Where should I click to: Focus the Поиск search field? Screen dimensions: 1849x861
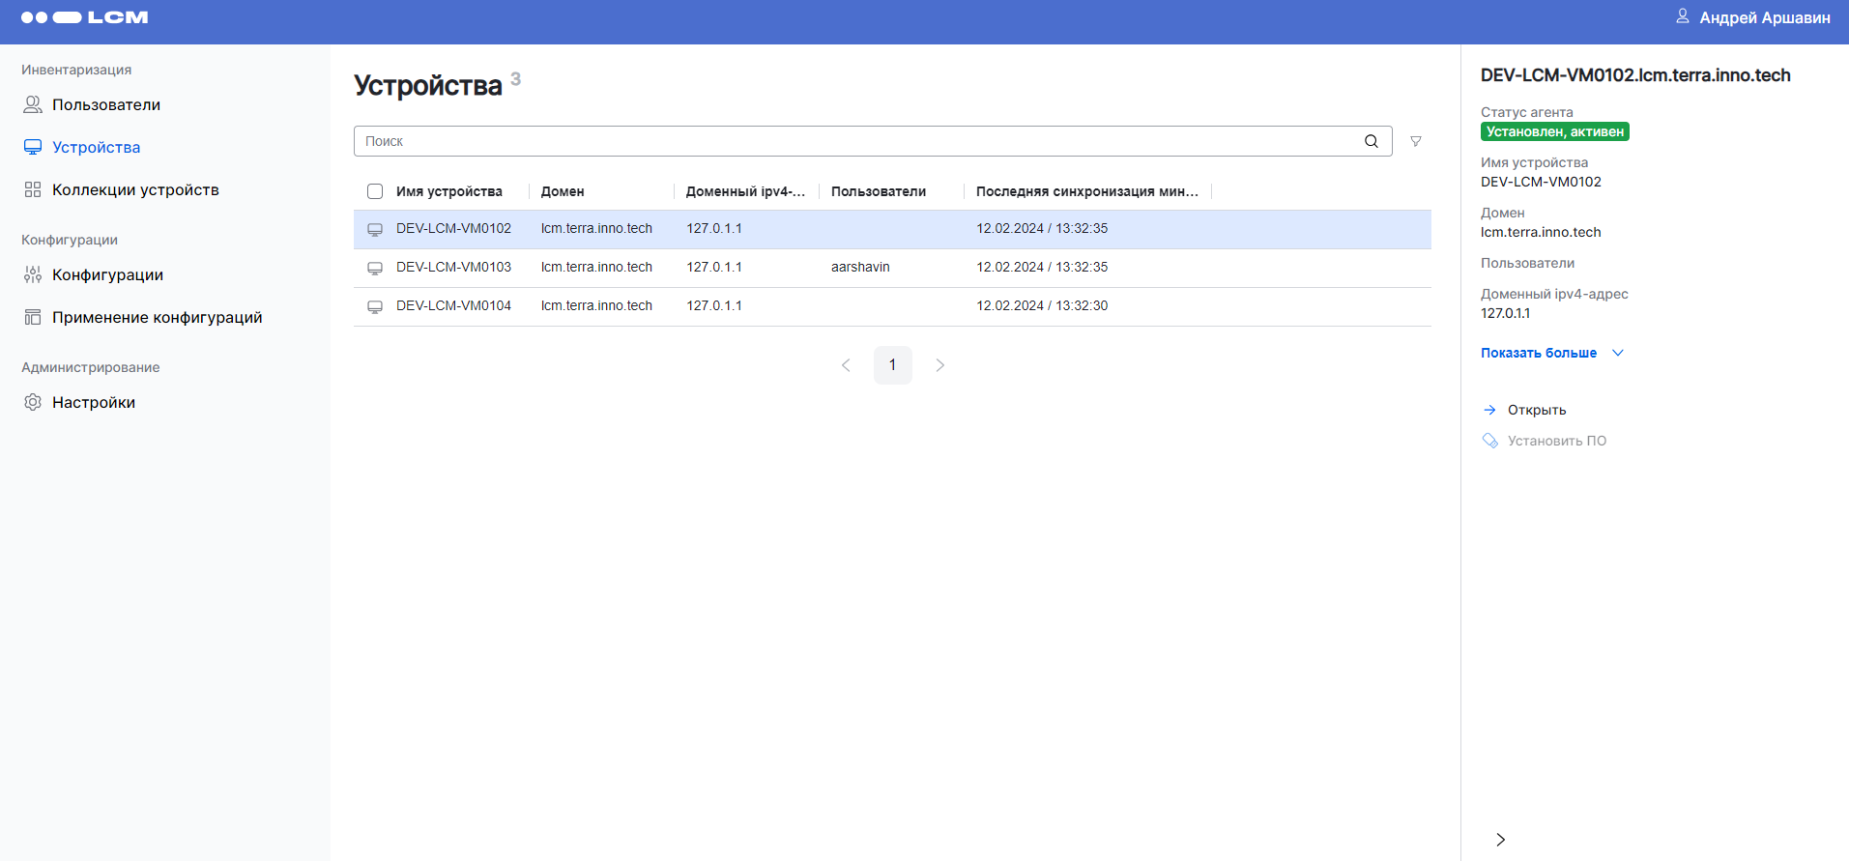[855, 141]
